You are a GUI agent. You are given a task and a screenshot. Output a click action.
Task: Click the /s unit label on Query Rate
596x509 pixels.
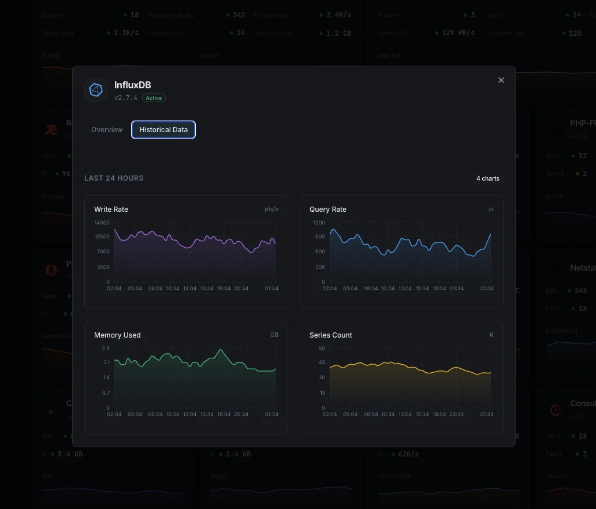(x=491, y=209)
